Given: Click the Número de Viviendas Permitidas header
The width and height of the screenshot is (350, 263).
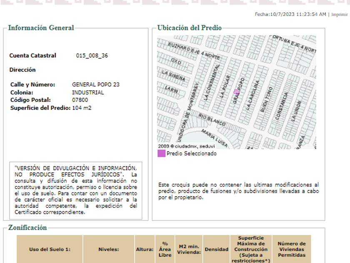Looking at the screenshot, I should (x=291, y=249).
